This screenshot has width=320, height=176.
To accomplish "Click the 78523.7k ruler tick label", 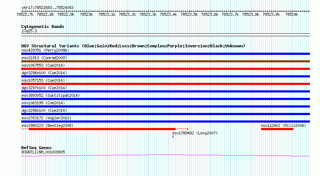I will point(230,15).
